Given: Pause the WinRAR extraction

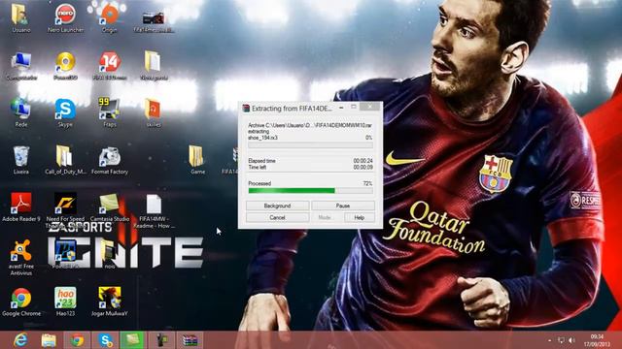Looking at the screenshot, I should click(x=343, y=206).
